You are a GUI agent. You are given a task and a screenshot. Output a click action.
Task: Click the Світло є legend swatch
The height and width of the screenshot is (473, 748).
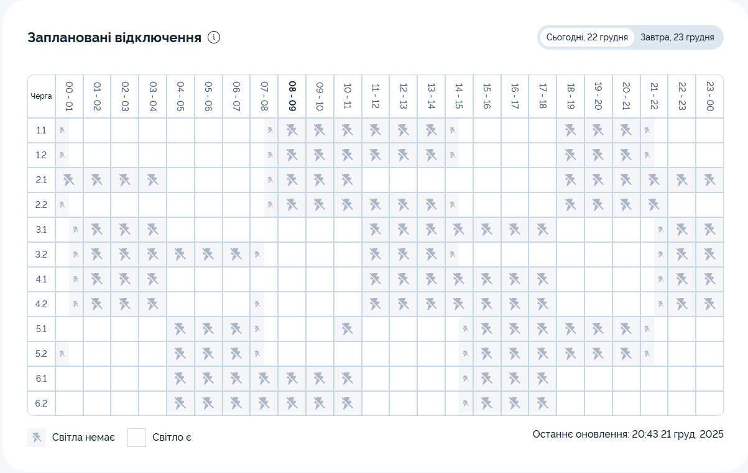point(137,438)
